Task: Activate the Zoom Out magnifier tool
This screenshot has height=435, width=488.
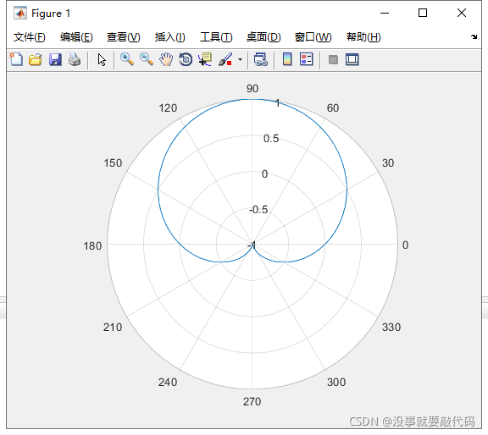Action: (x=147, y=59)
